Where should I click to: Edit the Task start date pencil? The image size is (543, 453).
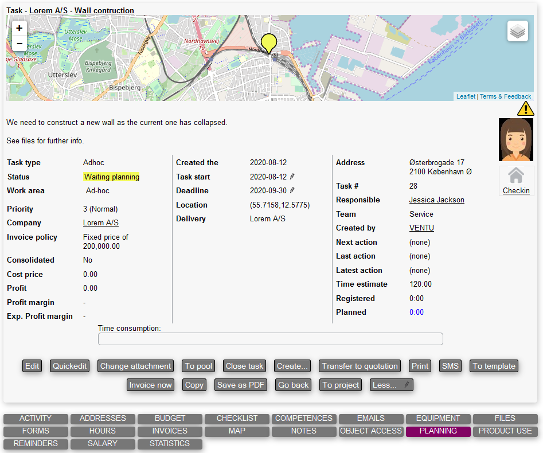(x=292, y=177)
